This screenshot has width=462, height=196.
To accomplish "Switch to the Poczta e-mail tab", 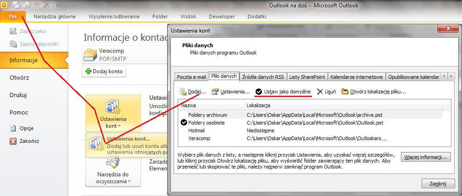I will click(191, 77).
